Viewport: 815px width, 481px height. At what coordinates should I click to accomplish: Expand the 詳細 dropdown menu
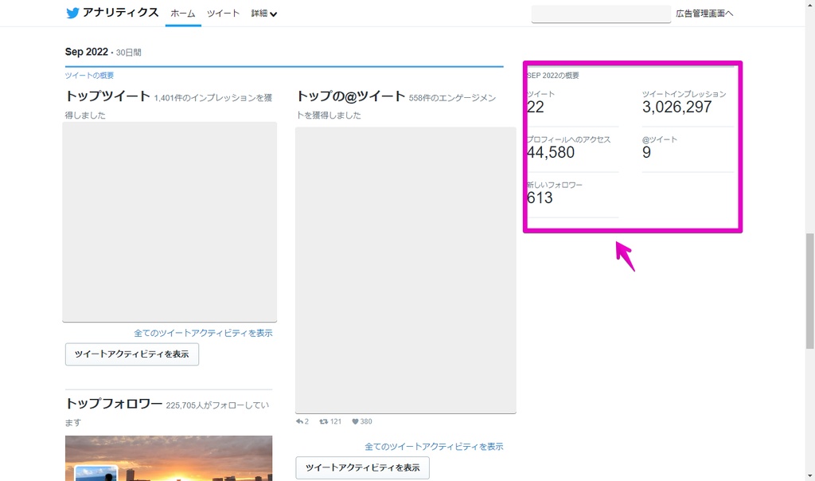coord(263,14)
